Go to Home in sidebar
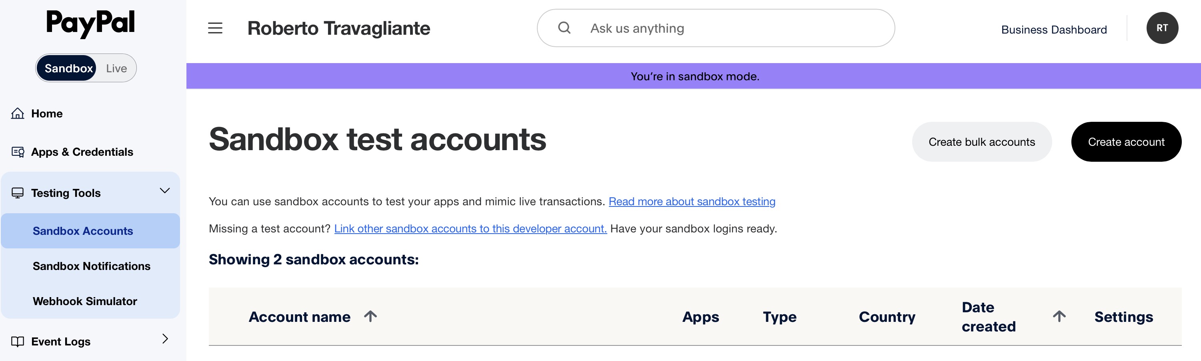1201x361 pixels. (x=47, y=113)
